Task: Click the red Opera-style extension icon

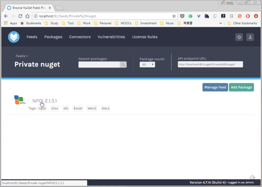Action: pos(248,16)
